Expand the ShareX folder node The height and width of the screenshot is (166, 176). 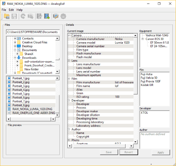click(18, 54)
